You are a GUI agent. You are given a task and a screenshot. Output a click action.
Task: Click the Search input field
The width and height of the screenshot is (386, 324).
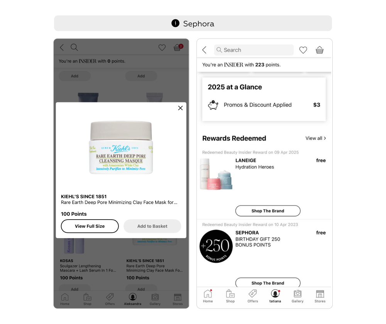coord(254,50)
